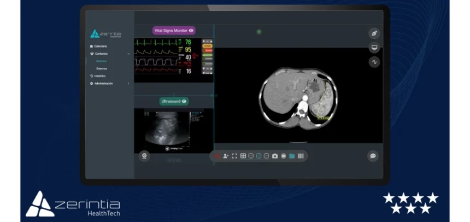This screenshot has width=470, height=222.
Task: Hang up call with red phone icon
Action: click(218, 156)
